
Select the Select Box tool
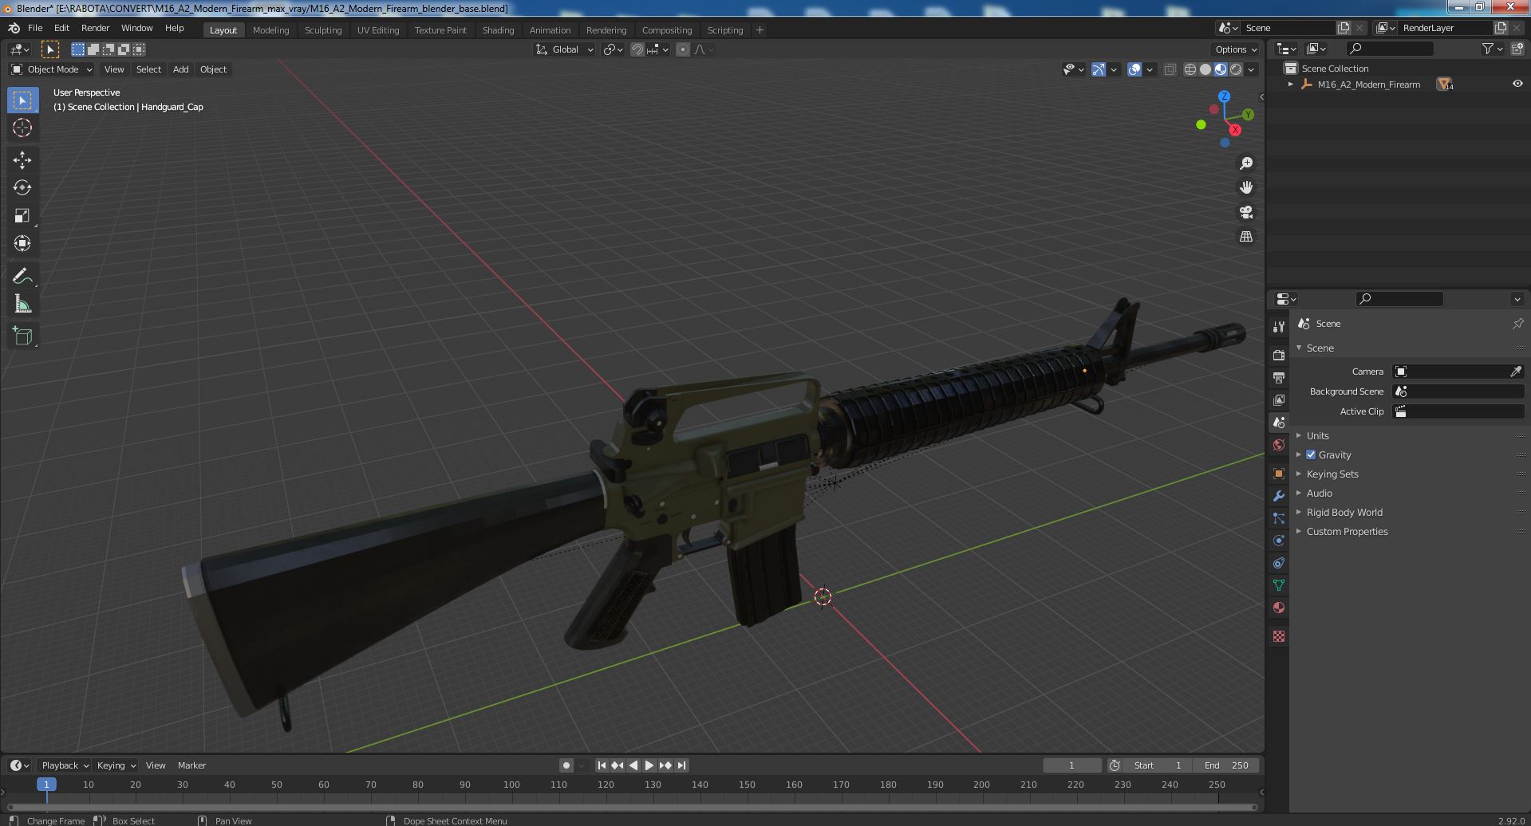coord(22,100)
